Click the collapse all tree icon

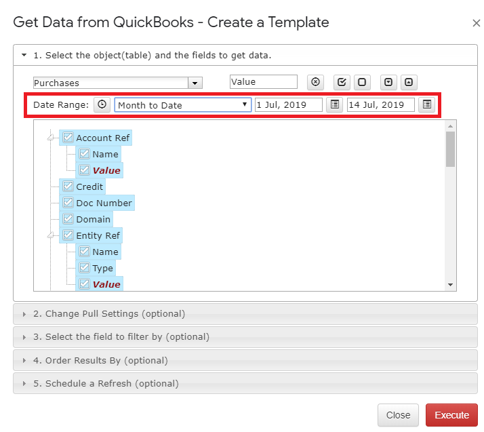coord(409,82)
